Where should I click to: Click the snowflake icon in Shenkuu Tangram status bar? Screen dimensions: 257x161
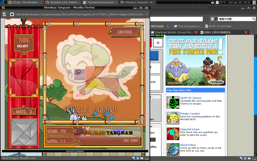138,158
